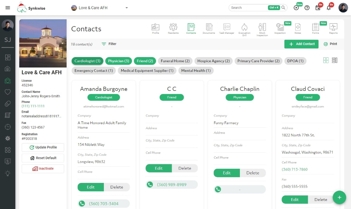This screenshot has height=209, width=351.
Task: Toggle the Cardiologist (3) filter chip
Action: tap(87, 61)
